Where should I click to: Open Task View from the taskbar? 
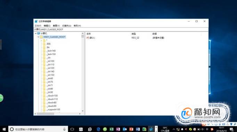tap(72, 129)
